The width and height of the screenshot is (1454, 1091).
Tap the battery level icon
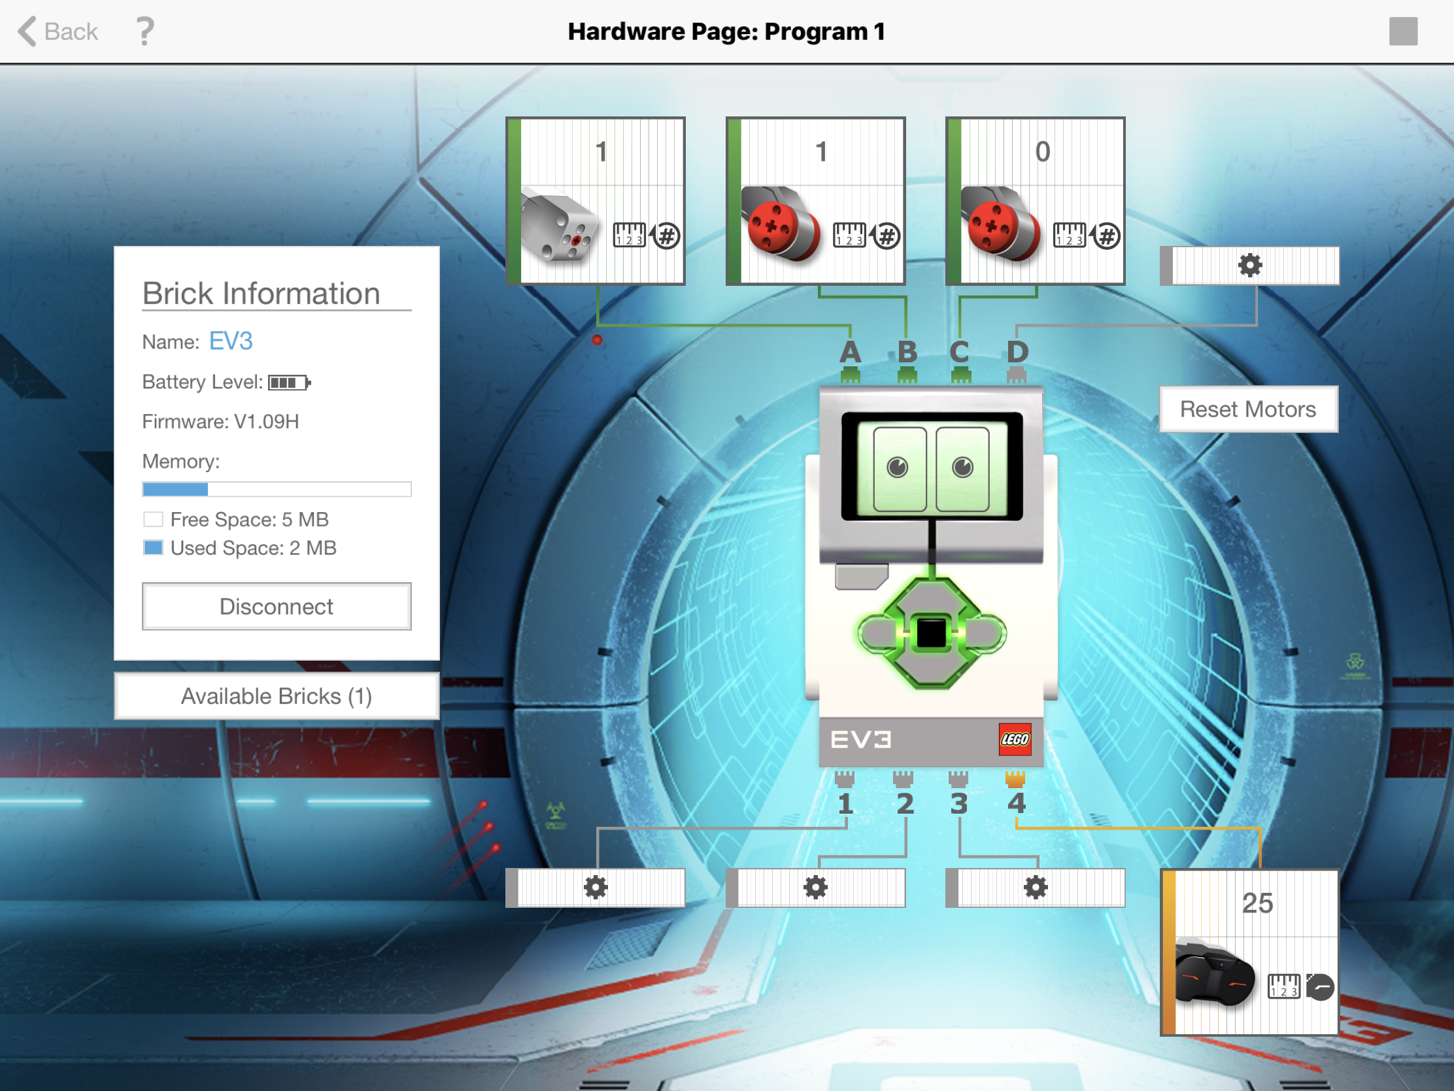[289, 382]
